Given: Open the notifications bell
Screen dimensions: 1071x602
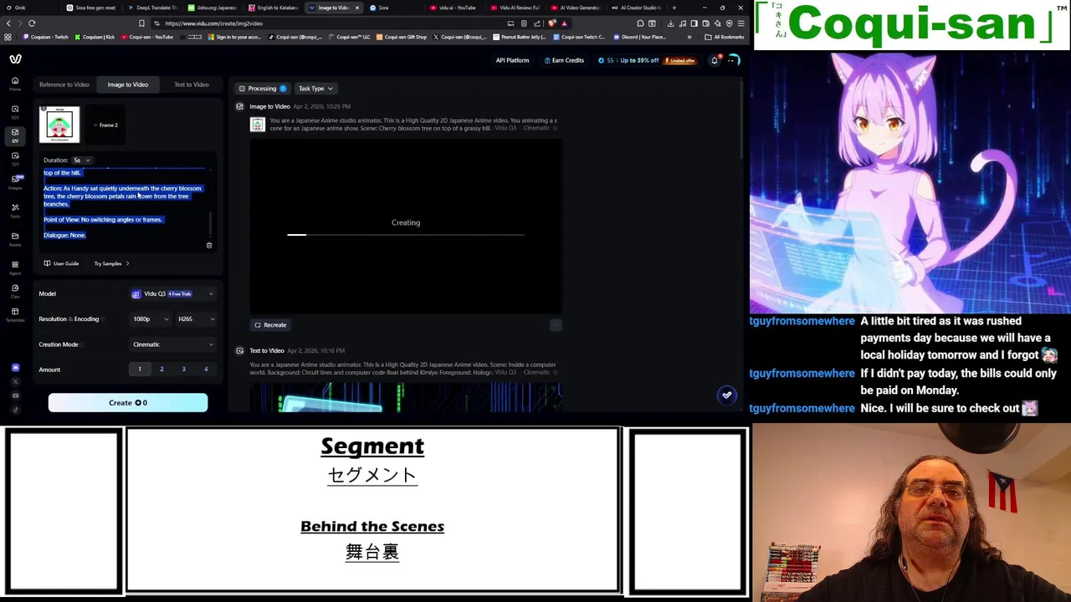Looking at the screenshot, I should pyautogui.click(x=715, y=60).
